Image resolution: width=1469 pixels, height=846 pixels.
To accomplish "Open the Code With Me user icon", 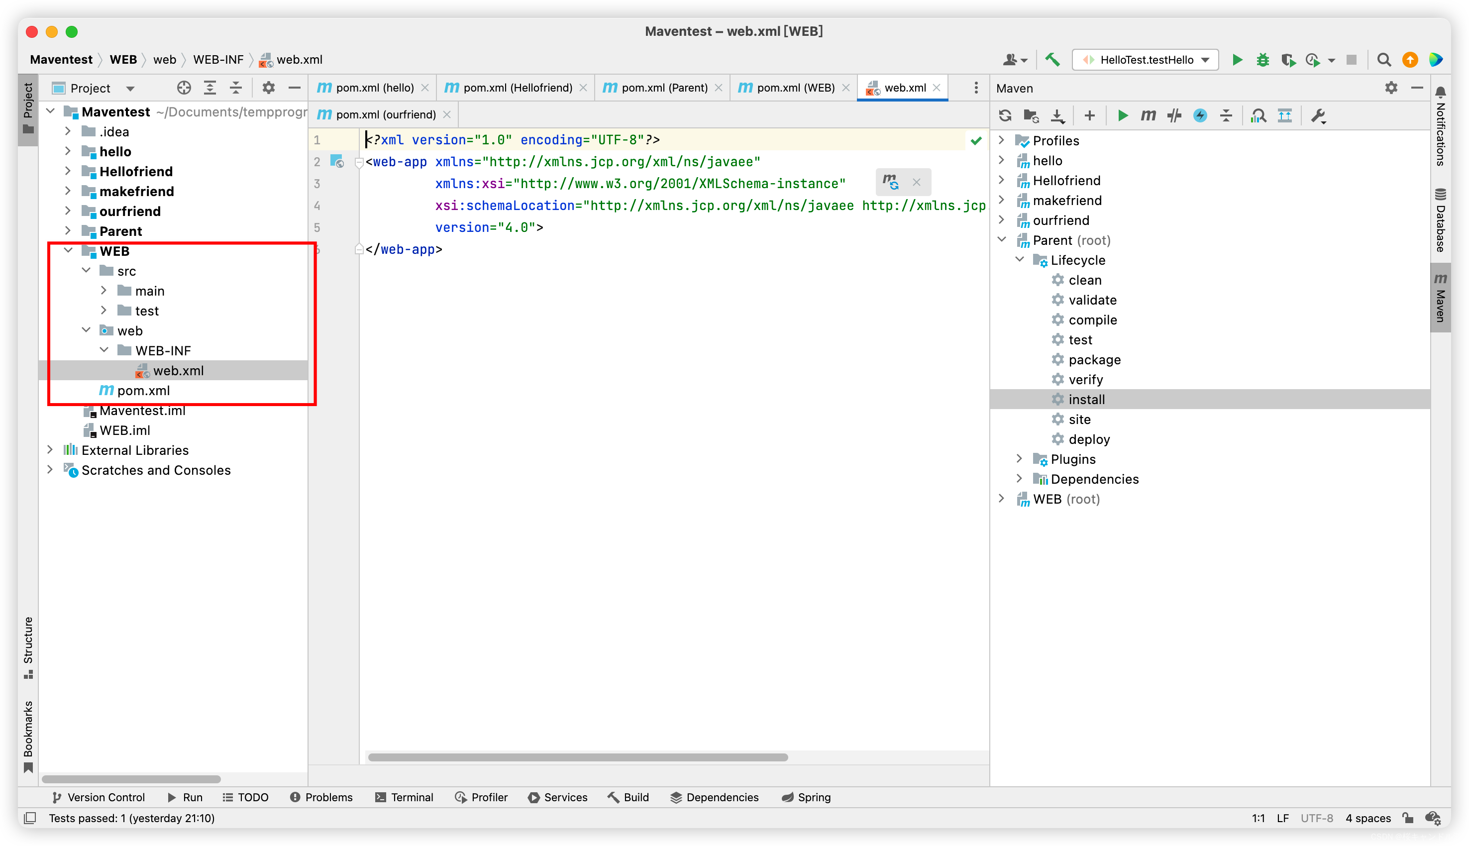I will pos(1015,59).
